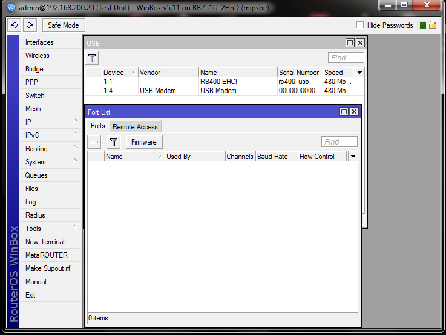Expand the Routing submenu arrow

[x=75, y=148]
